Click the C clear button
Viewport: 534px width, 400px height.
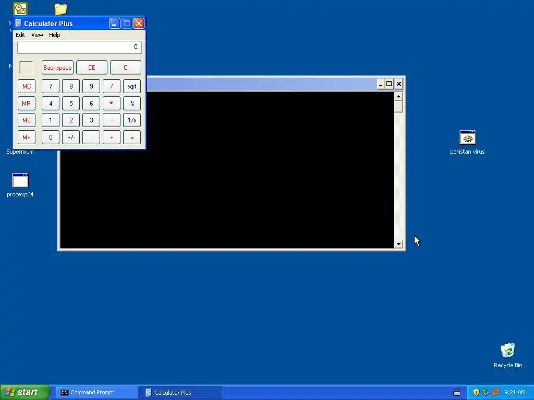click(x=125, y=67)
